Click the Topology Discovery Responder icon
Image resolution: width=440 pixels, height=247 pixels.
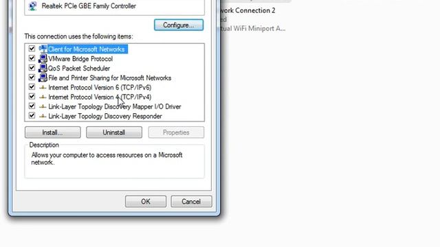click(43, 116)
